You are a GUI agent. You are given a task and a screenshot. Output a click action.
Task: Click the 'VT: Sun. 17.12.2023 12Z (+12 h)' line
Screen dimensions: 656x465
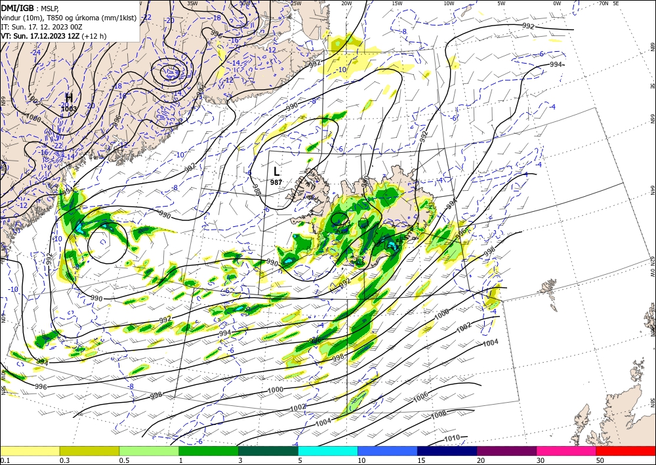pyautogui.click(x=54, y=36)
